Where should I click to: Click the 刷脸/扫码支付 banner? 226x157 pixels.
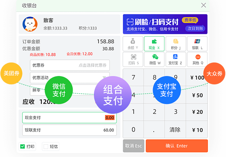pos(165,24)
